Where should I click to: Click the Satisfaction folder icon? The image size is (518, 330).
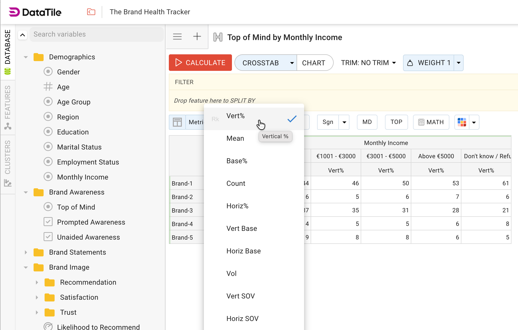[50, 297]
